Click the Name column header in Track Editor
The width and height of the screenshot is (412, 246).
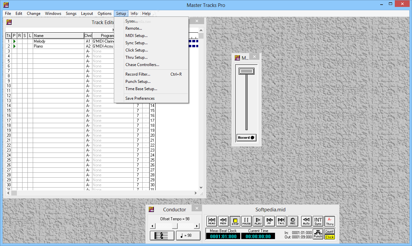point(59,36)
